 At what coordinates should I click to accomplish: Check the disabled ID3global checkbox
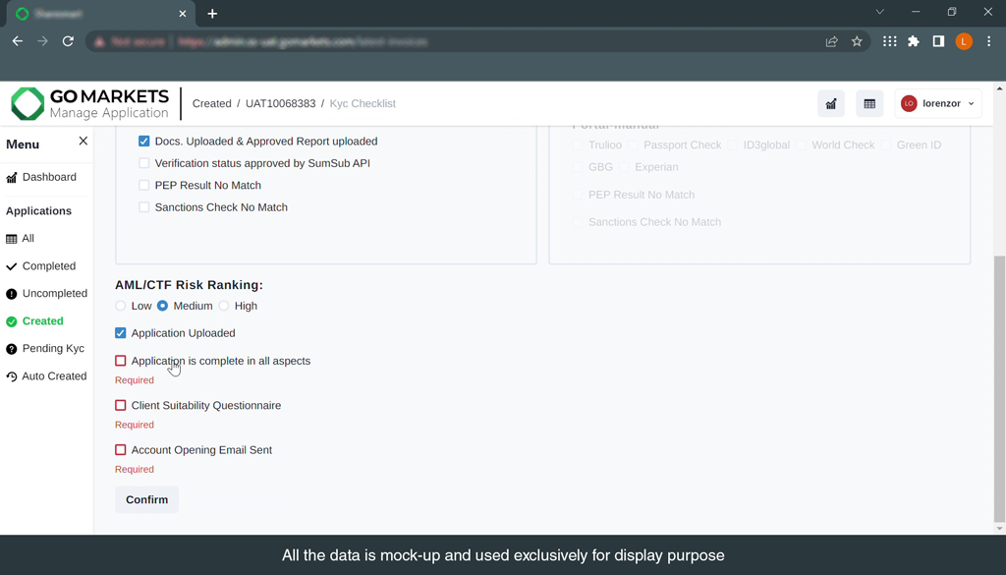(733, 145)
